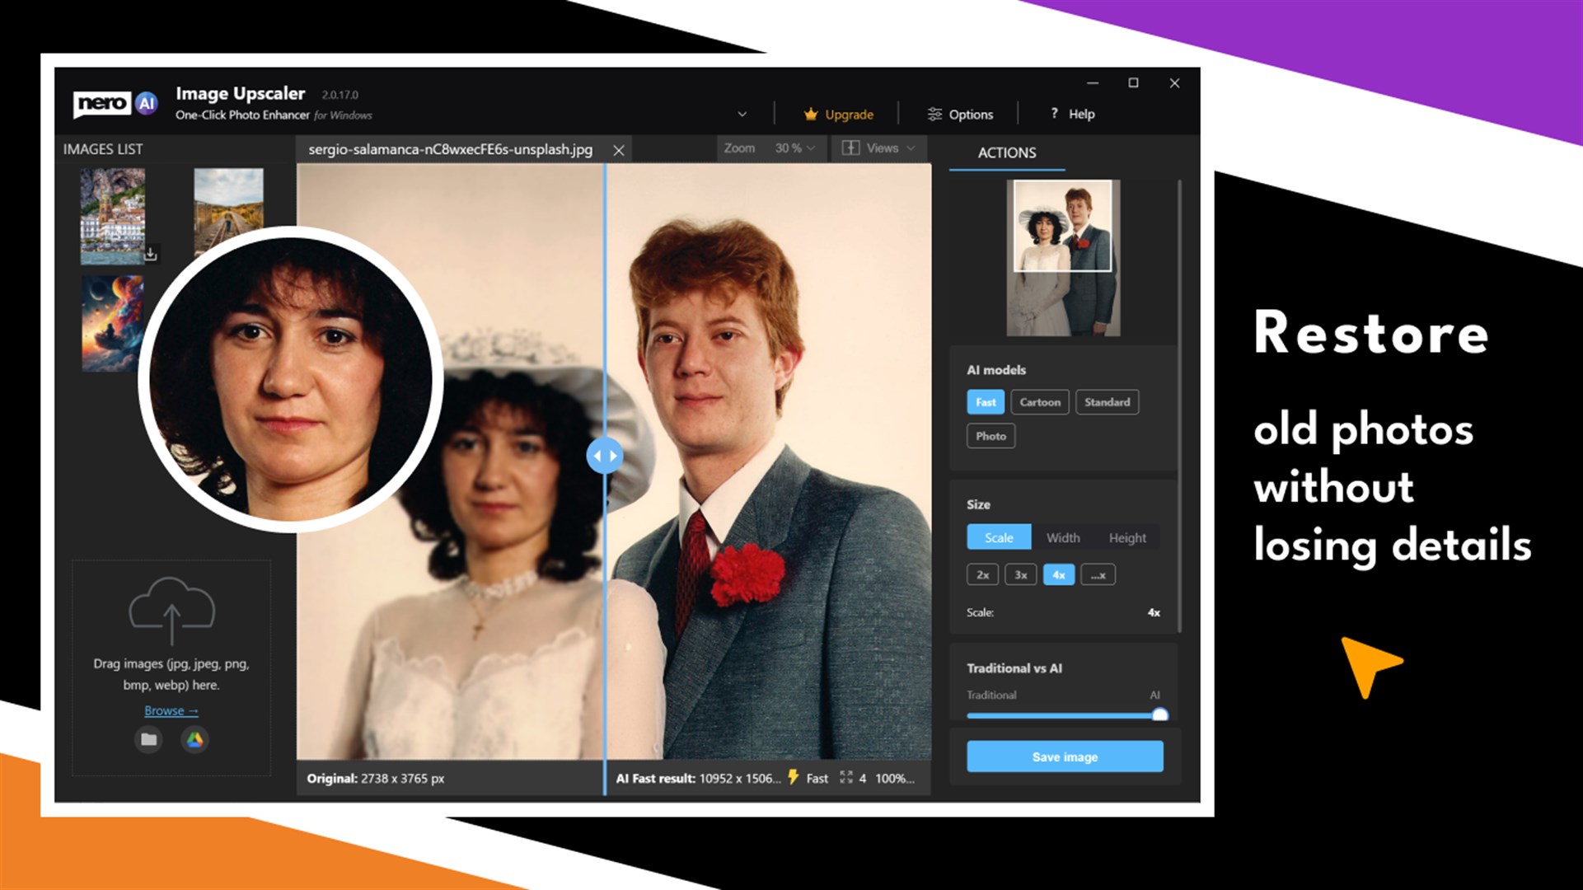Screen dimensions: 1583x890
Task: Click the Save image button
Action: [x=1065, y=756]
